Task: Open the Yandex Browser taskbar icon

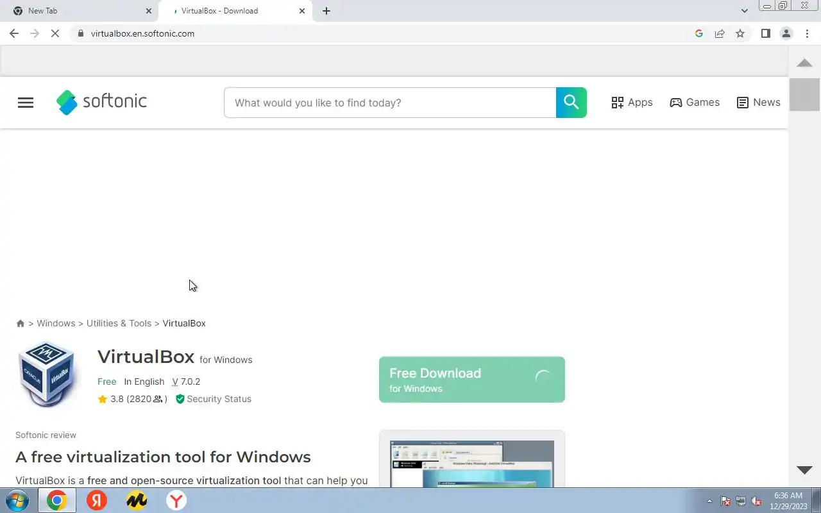Action: click(x=176, y=500)
